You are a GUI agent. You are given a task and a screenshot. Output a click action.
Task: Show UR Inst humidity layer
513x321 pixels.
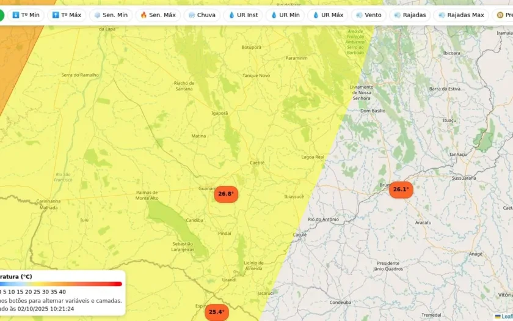[x=243, y=15]
